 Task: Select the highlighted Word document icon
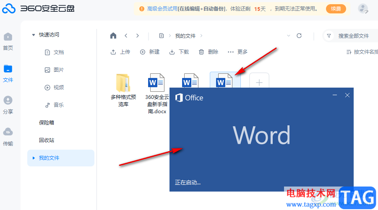[224, 80]
